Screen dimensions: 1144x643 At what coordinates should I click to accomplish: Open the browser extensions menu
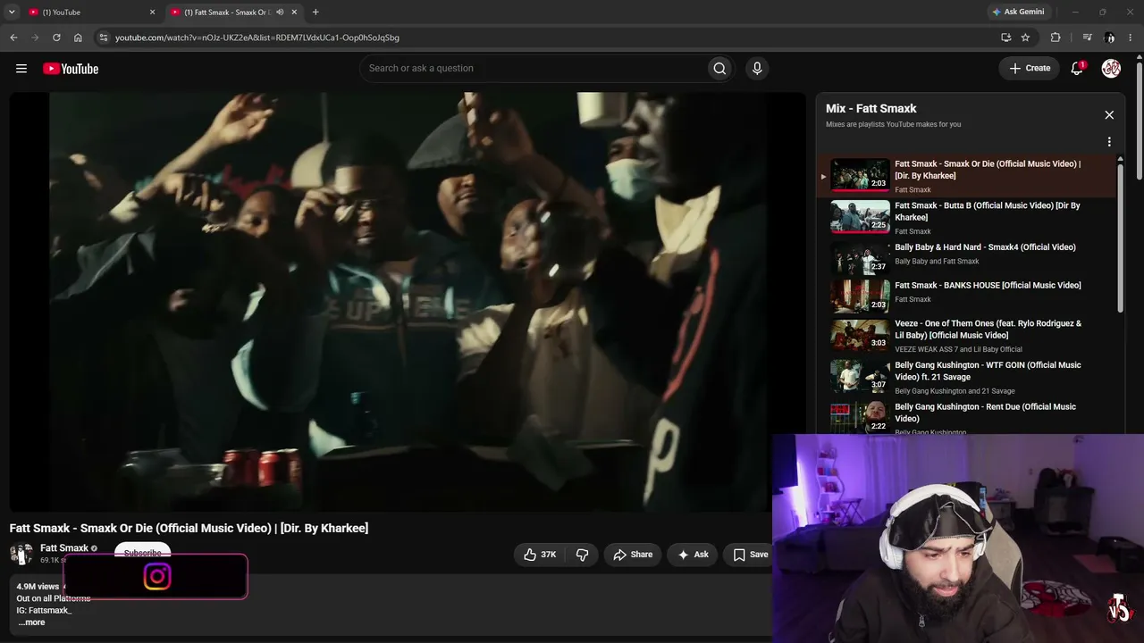click(x=1056, y=38)
